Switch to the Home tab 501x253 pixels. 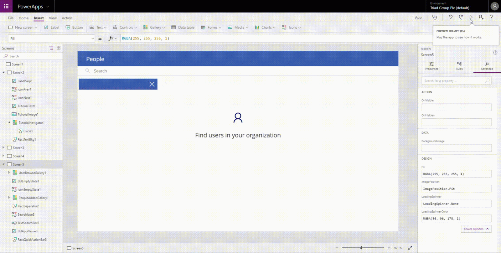[x=23, y=18]
